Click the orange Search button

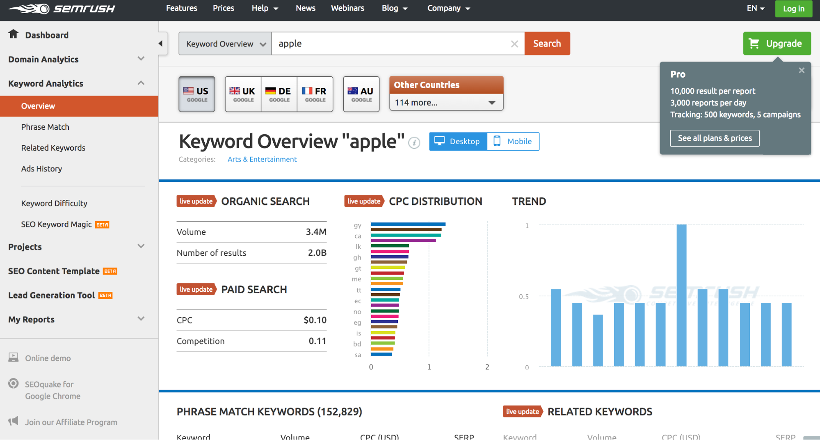point(547,44)
